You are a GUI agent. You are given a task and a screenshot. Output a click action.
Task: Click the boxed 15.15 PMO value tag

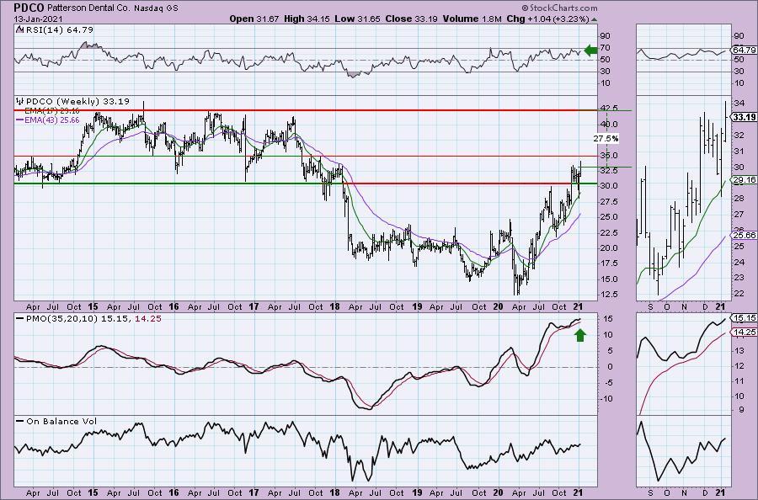[745, 318]
